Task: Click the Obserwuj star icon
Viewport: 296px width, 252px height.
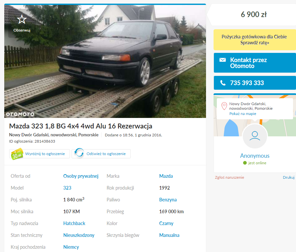Action: 22,19
